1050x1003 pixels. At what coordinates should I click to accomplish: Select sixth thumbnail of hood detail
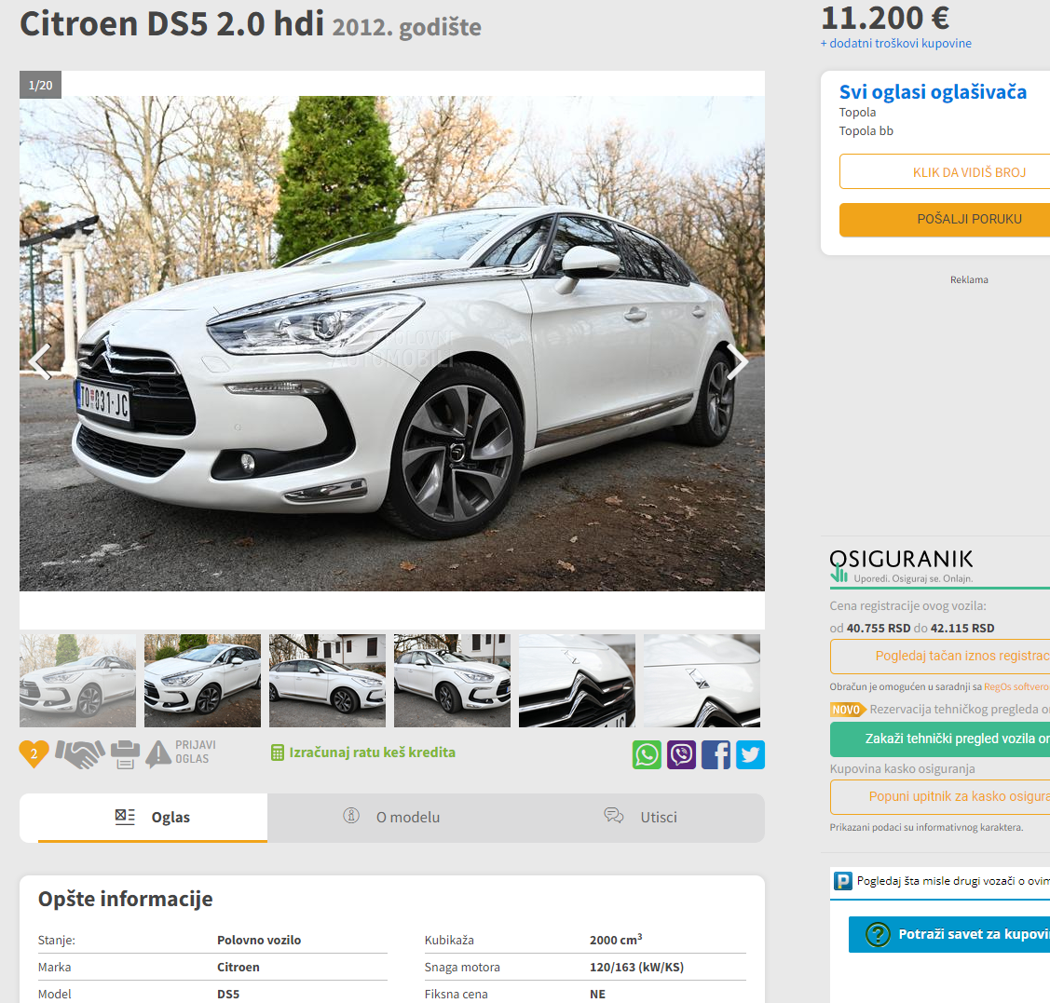coord(702,680)
